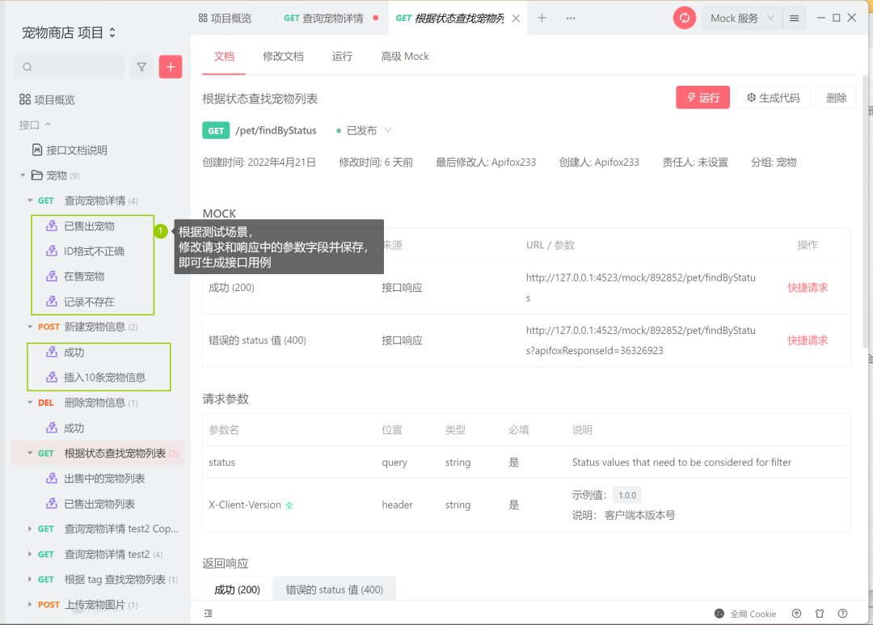Collapse the 接口 section caret
Screen dimensions: 873x625
point(48,125)
